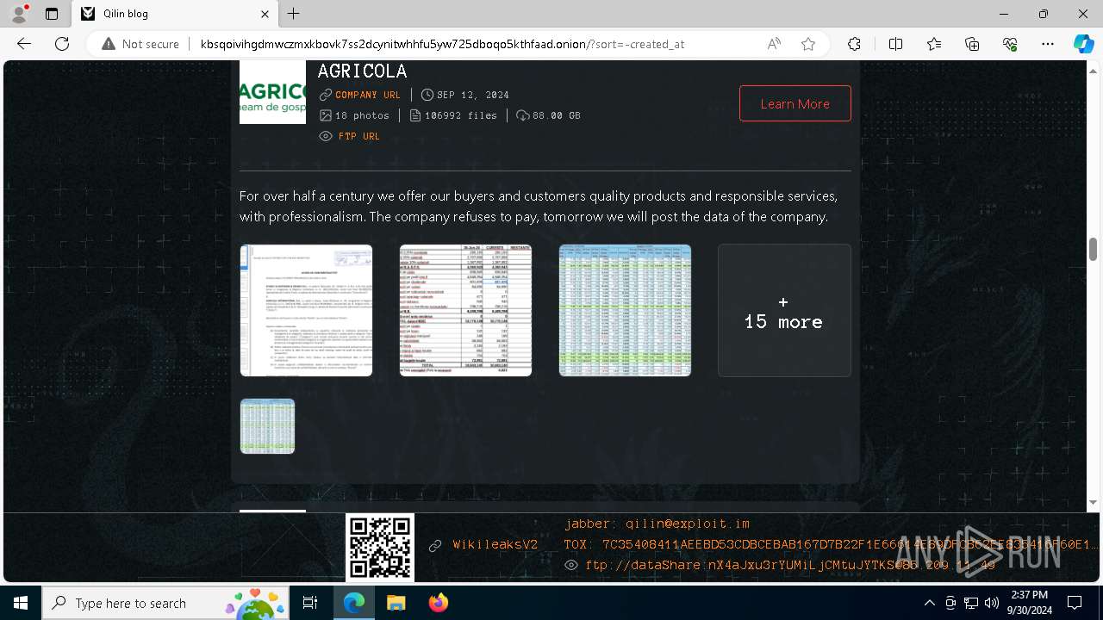Click the address bar URL
Image resolution: width=1103 pixels, height=620 pixels.
coord(442,44)
